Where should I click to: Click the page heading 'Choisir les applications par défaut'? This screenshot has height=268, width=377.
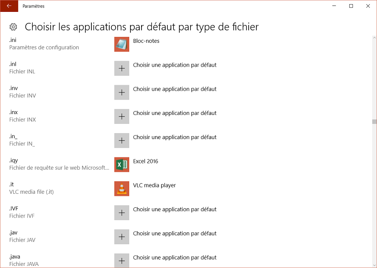point(142,27)
